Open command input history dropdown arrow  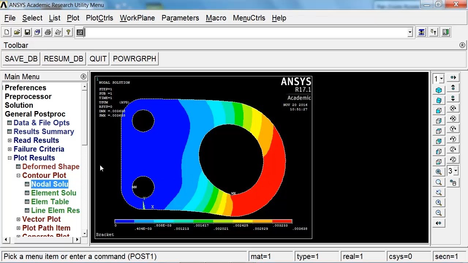pos(410,32)
